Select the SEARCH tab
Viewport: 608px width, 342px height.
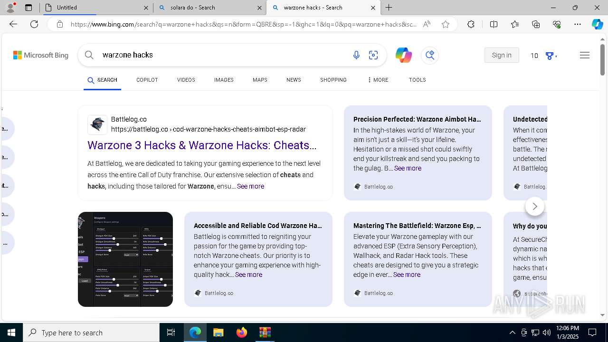pyautogui.click(x=102, y=80)
